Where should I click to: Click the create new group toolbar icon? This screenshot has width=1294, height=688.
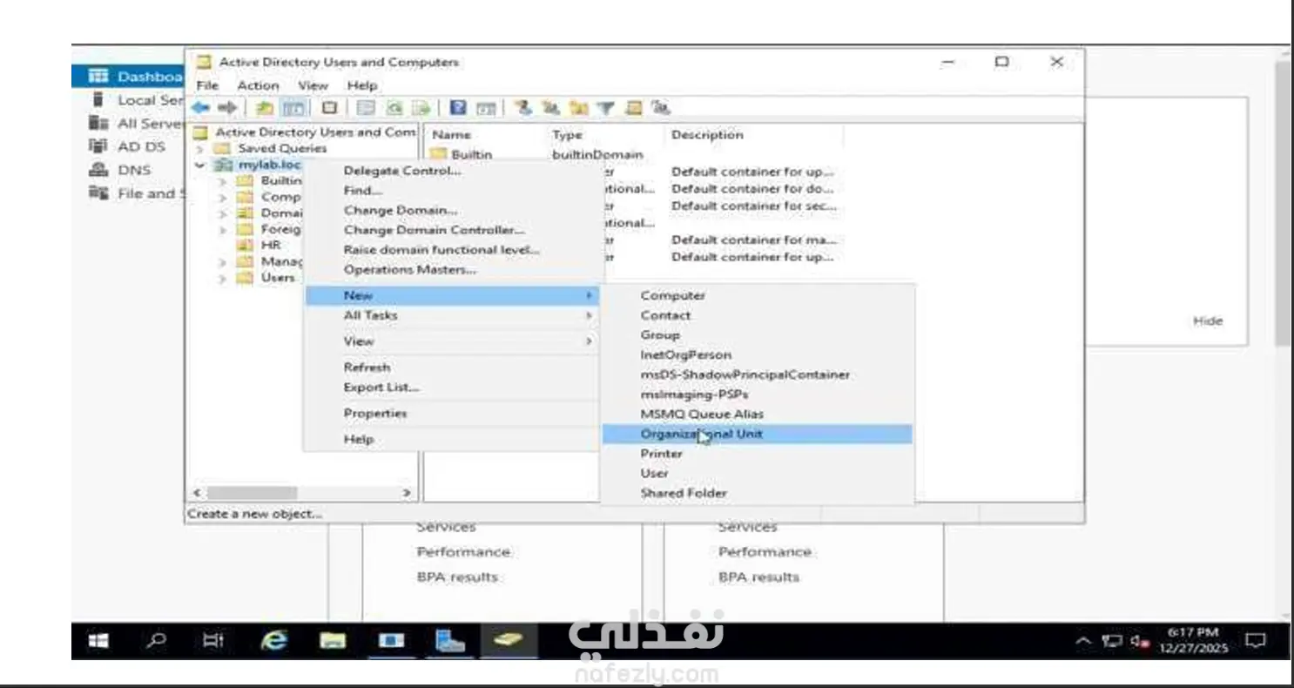[x=550, y=108]
